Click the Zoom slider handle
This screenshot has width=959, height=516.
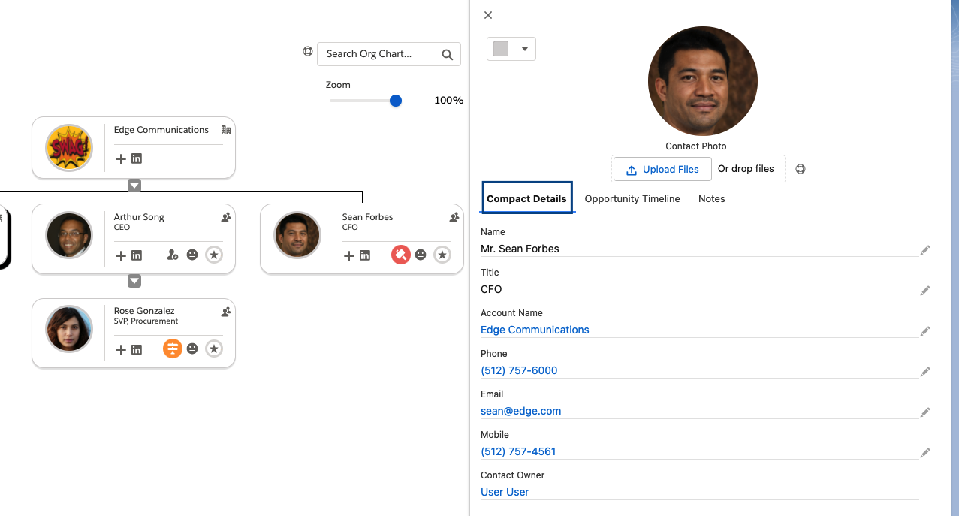pos(396,101)
